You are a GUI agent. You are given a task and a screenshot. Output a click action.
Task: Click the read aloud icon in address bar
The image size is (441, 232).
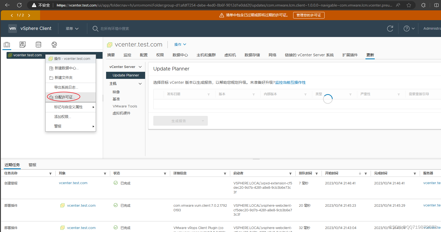tap(398, 5)
